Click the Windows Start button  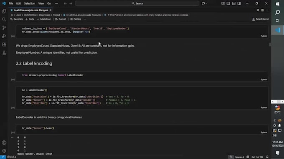(x=277, y=4)
